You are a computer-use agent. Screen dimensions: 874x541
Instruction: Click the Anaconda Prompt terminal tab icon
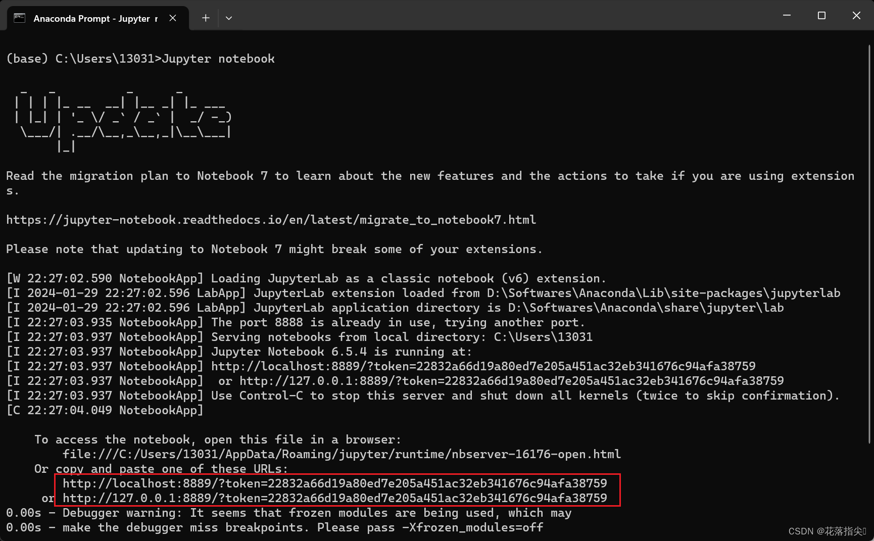(x=20, y=18)
